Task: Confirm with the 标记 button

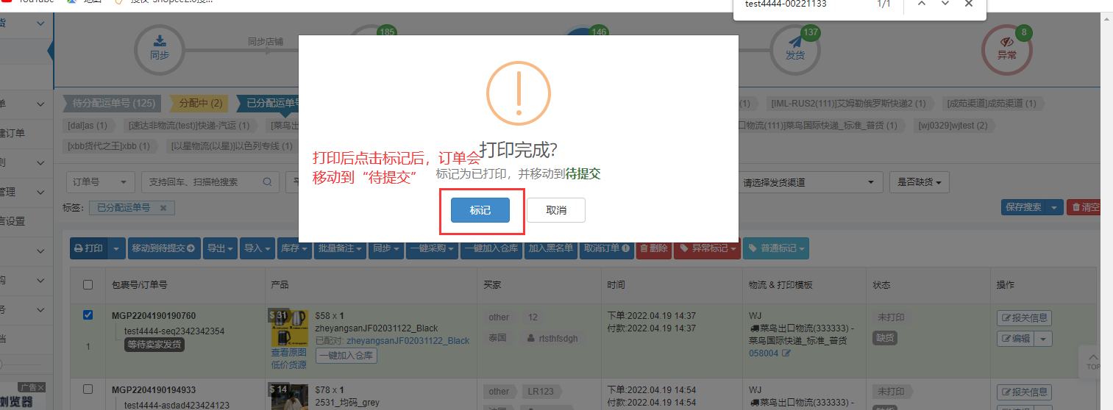Action: point(480,210)
